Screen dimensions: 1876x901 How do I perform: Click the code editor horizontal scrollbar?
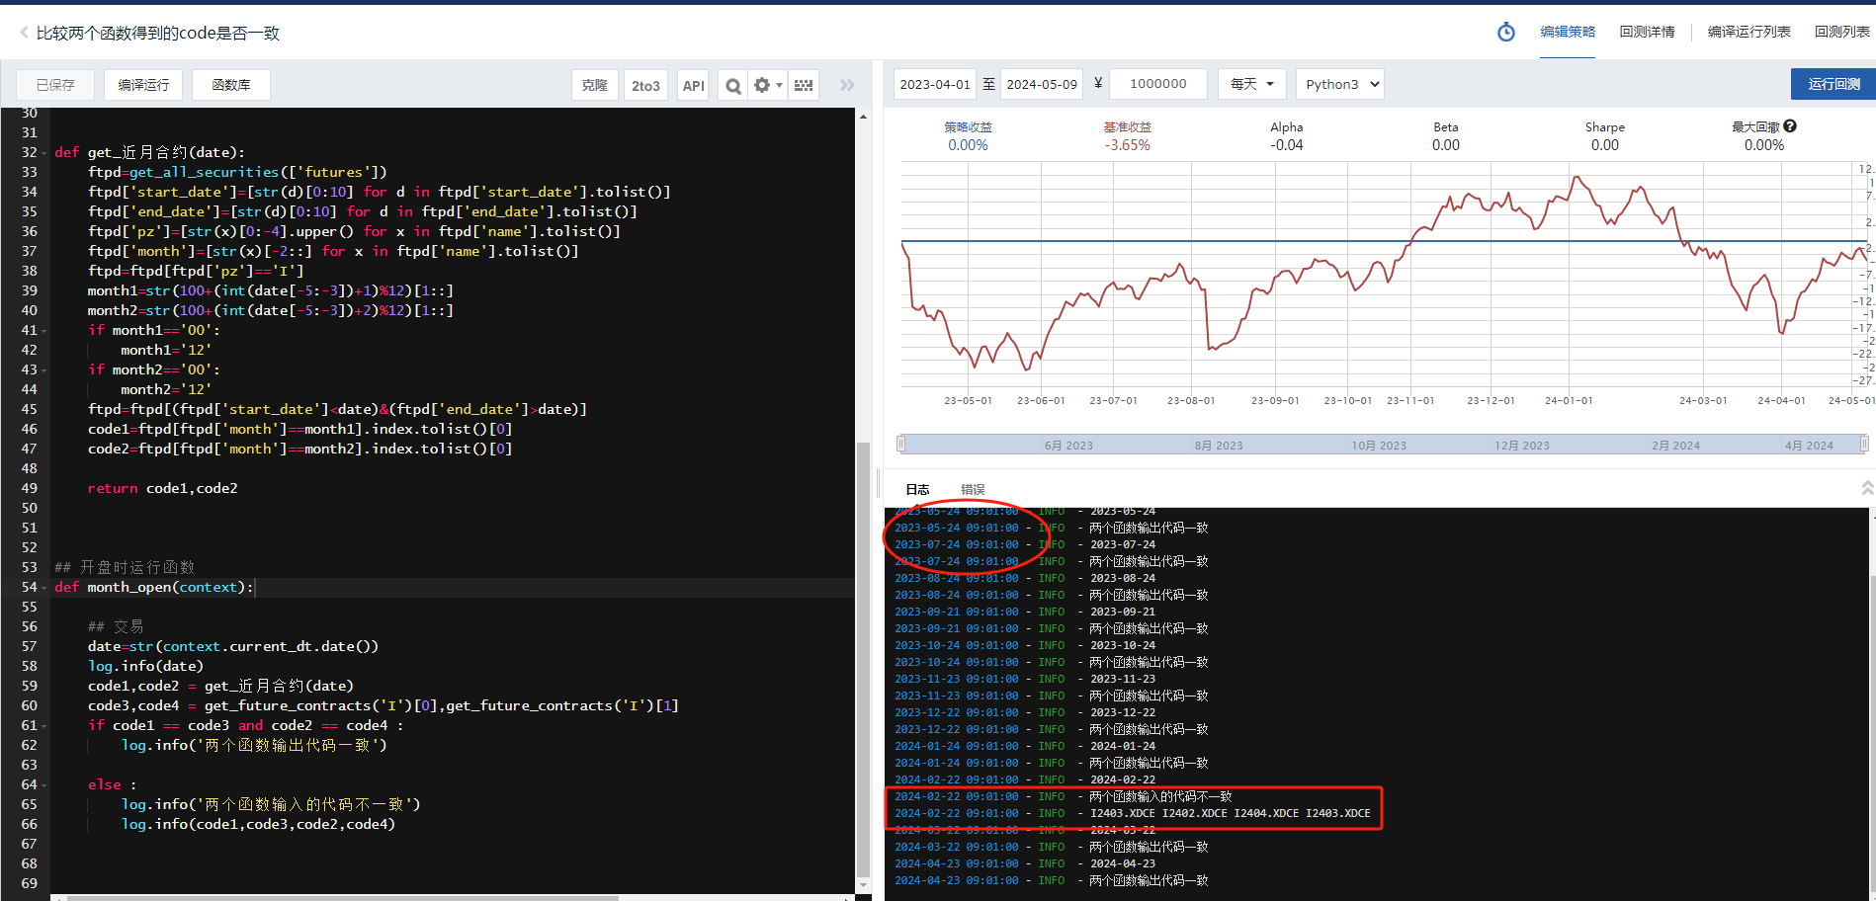point(343,898)
